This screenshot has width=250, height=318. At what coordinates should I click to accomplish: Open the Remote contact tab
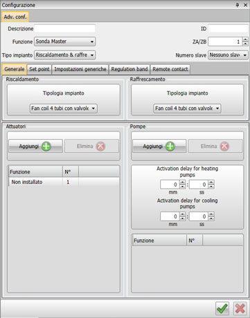click(170, 69)
